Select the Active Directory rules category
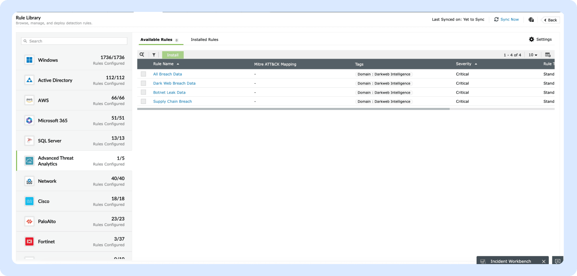Screen dimensions: 577x276 tap(74, 80)
